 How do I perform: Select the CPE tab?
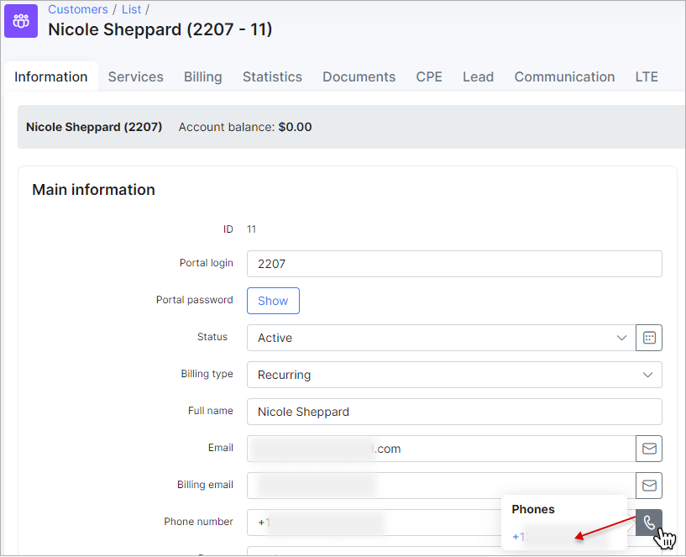coord(429,76)
